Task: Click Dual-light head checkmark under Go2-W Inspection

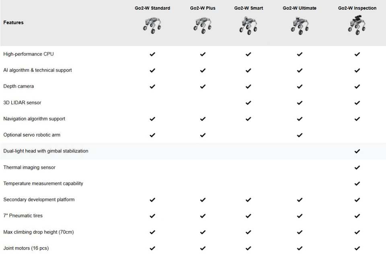Action: (357, 151)
